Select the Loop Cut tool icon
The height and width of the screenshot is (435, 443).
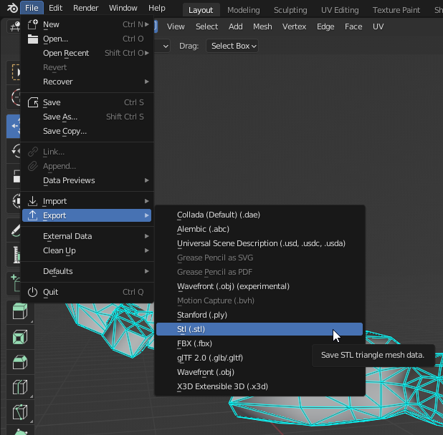pyautogui.click(x=20, y=387)
